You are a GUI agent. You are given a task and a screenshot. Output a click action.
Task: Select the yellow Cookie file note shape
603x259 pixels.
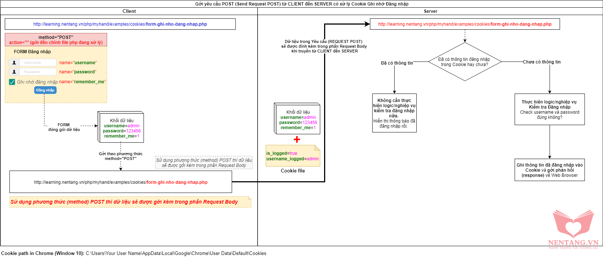(x=293, y=156)
